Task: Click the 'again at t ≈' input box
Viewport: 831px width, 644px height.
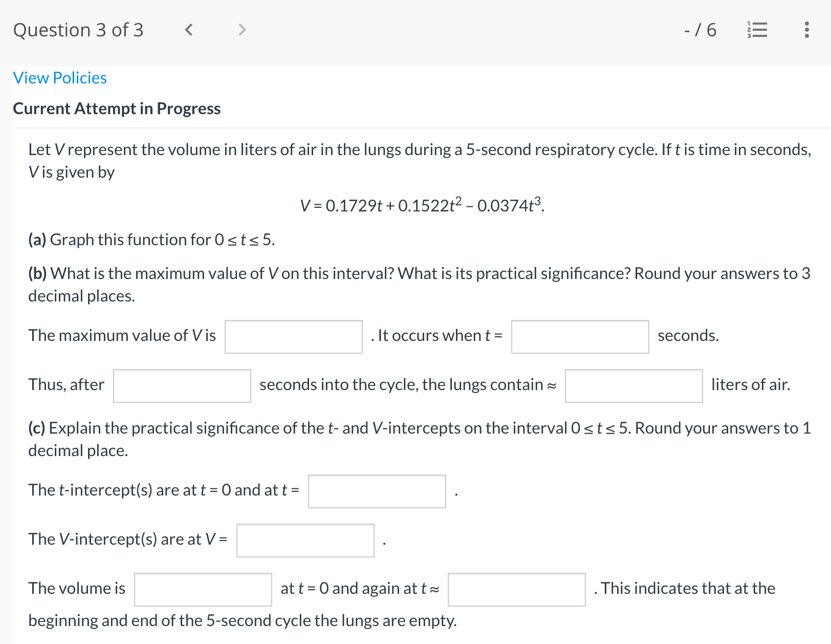Action: (516, 590)
